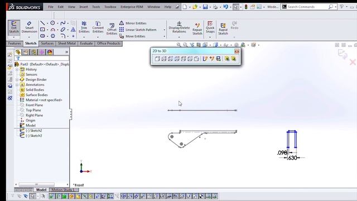Open the Linear Sketch Pattern dropdown arrow

(164, 30)
